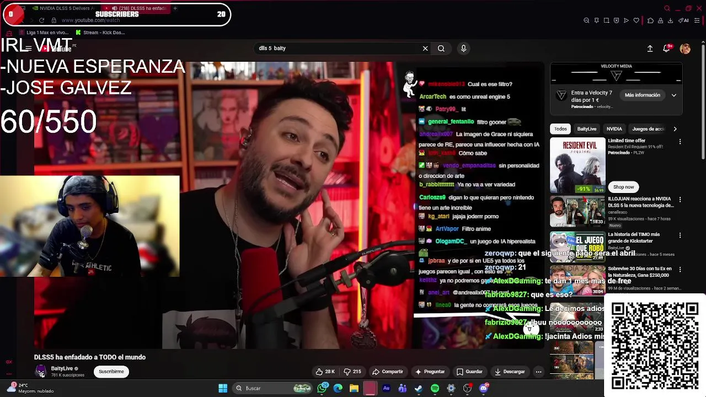
Task: Click the taskbar Buscar search box
Action: 273,388
